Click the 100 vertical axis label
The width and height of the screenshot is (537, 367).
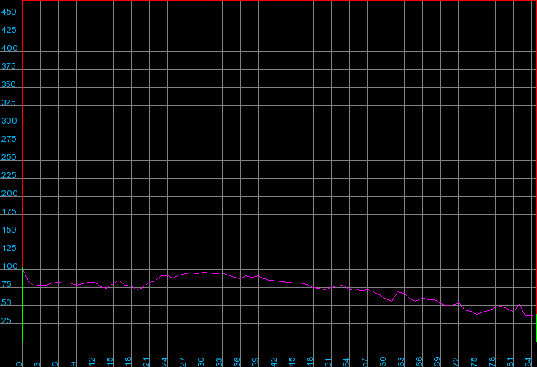pyautogui.click(x=9, y=266)
